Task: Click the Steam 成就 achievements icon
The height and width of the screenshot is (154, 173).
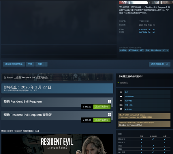Action: pyautogui.click(x=121, y=96)
